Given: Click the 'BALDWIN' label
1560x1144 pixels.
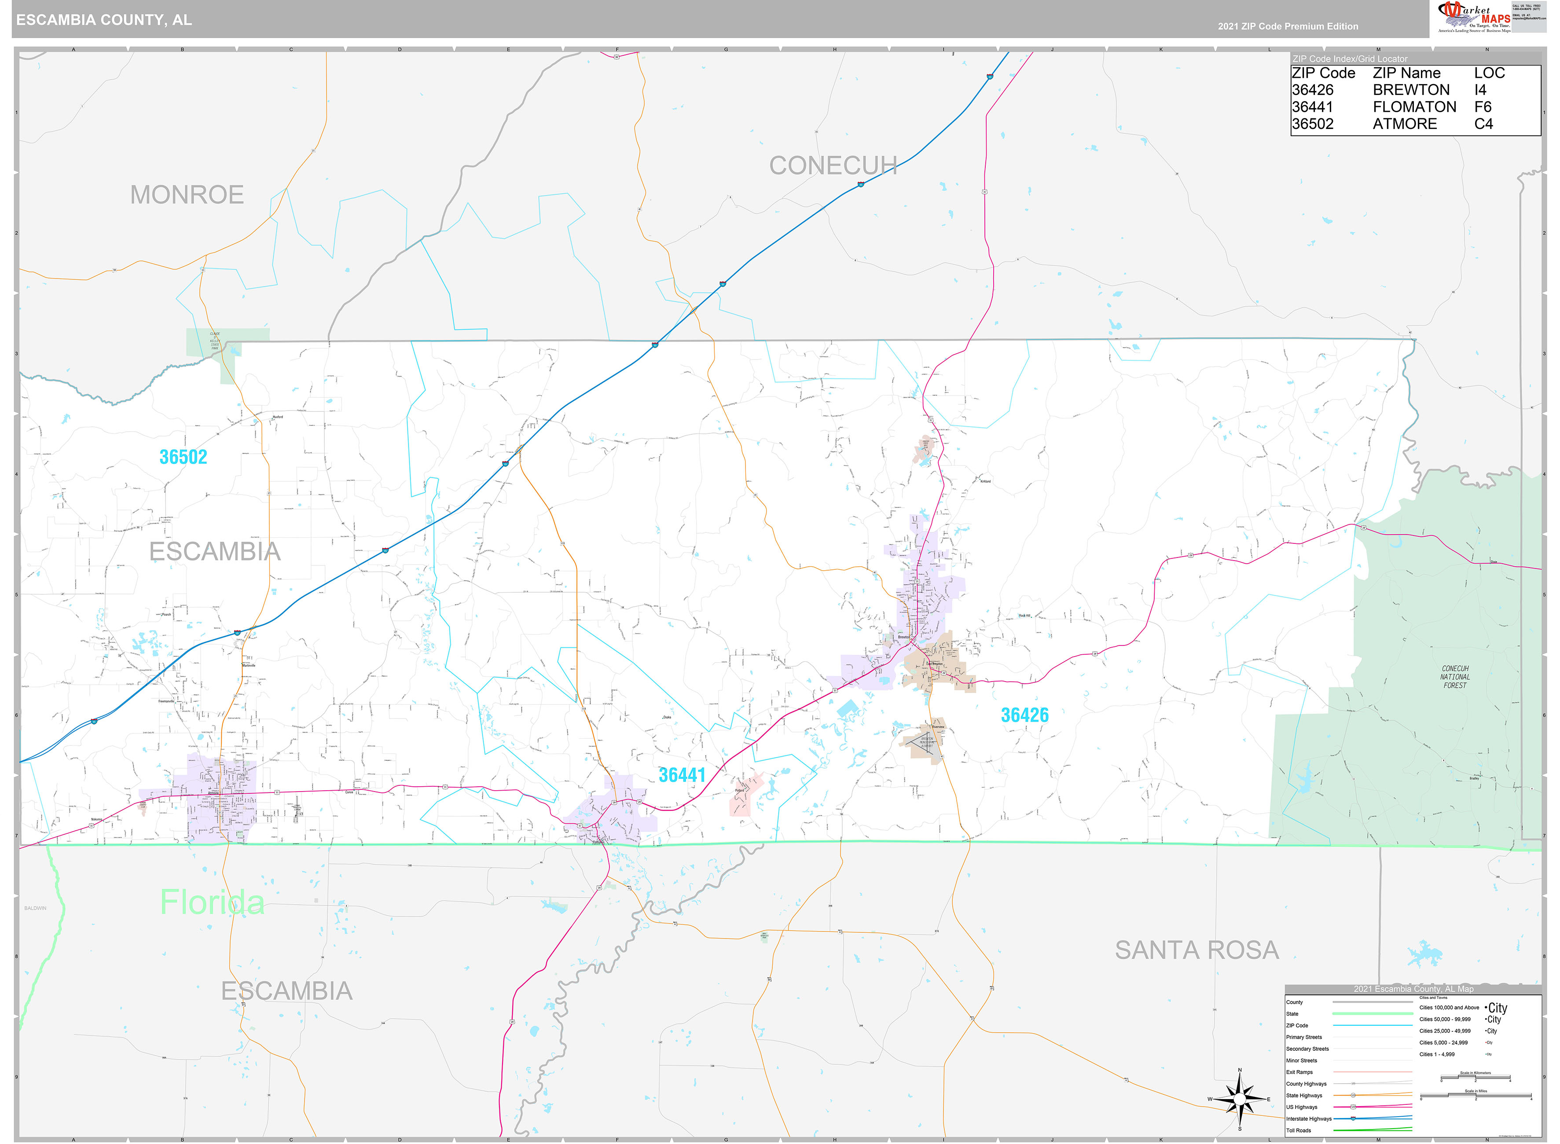Looking at the screenshot, I should pos(35,908).
